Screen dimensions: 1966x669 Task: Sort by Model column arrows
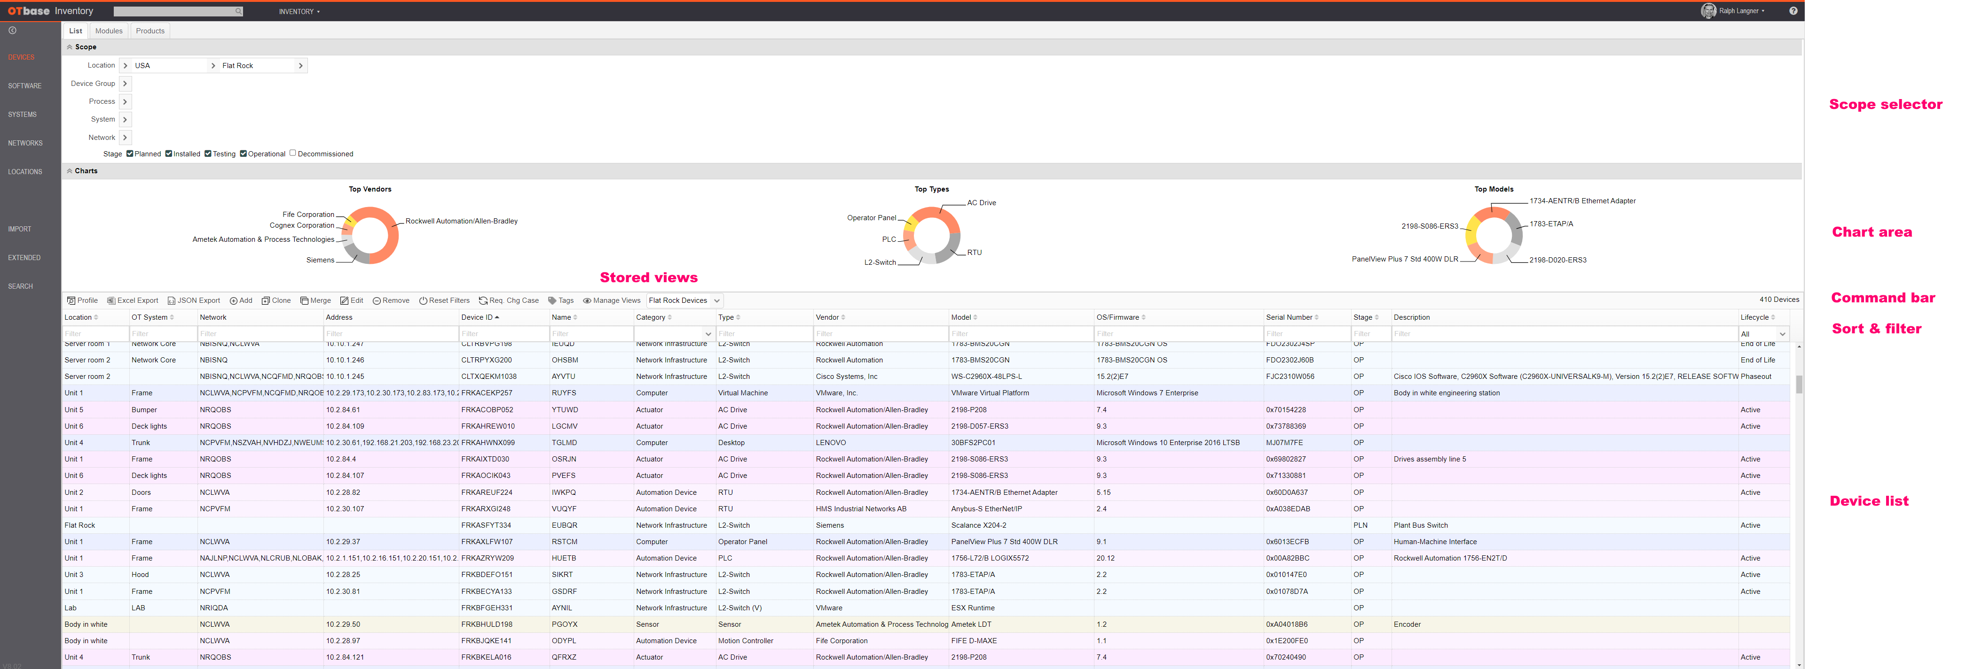pos(975,318)
